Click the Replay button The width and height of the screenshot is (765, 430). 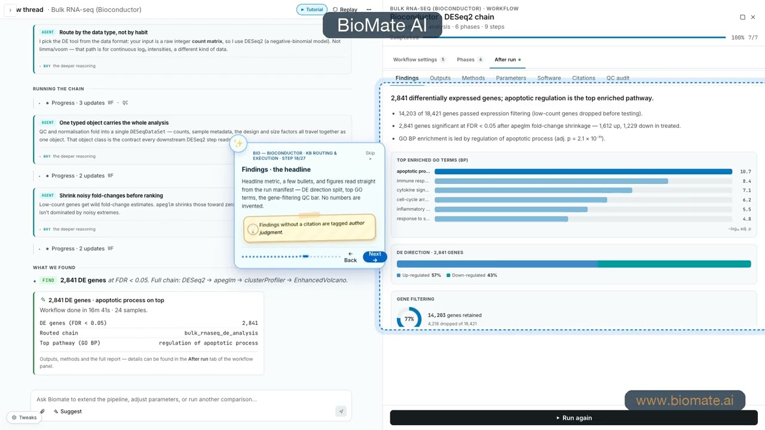(345, 10)
